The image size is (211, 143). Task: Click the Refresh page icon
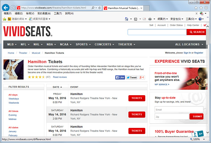(x=99, y=8)
